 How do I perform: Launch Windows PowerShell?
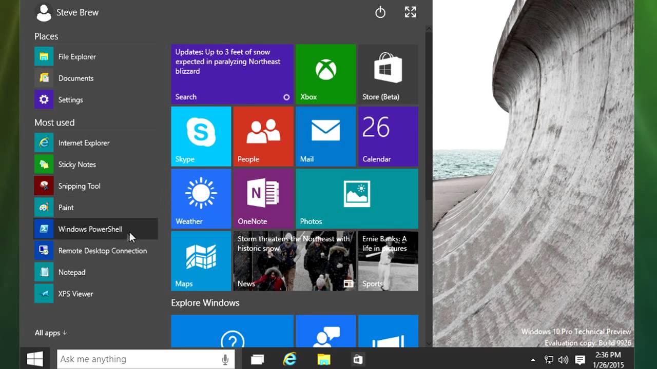coord(95,229)
